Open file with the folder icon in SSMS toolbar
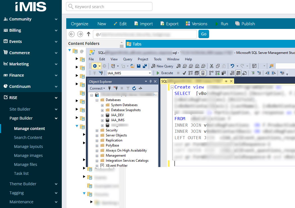 (x=132, y=66)
